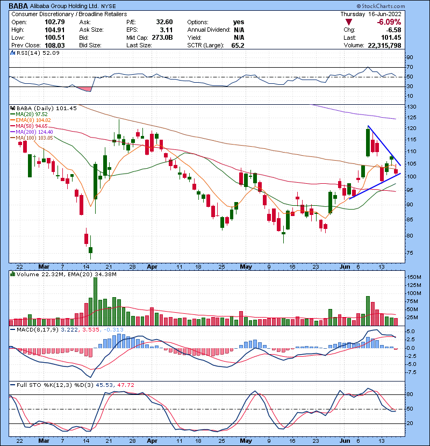Click the date 'Thursday 16-Jun-2022'

pos(371,14)
